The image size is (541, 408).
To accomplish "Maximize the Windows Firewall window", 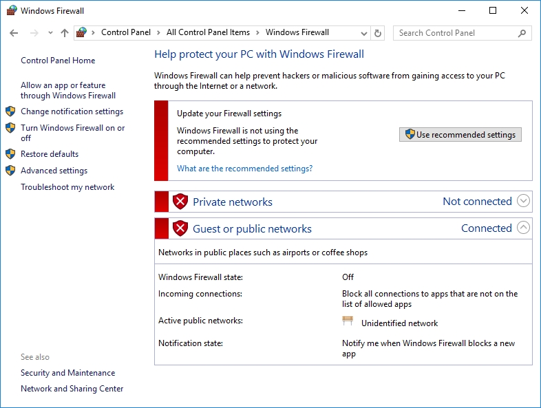I will pyautogui.click(x=493, y=11).
